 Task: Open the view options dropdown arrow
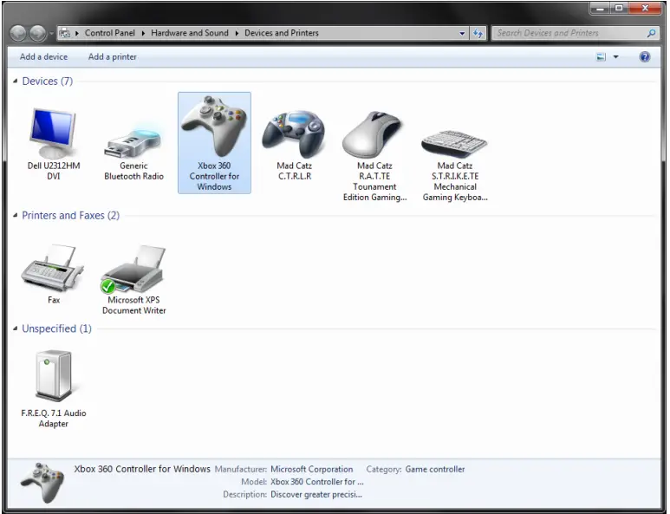pyautogui.click(x=615, y=57)
